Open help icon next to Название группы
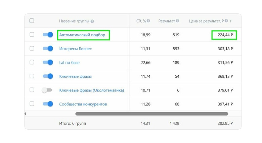262x143 pixels. [92, 21]
